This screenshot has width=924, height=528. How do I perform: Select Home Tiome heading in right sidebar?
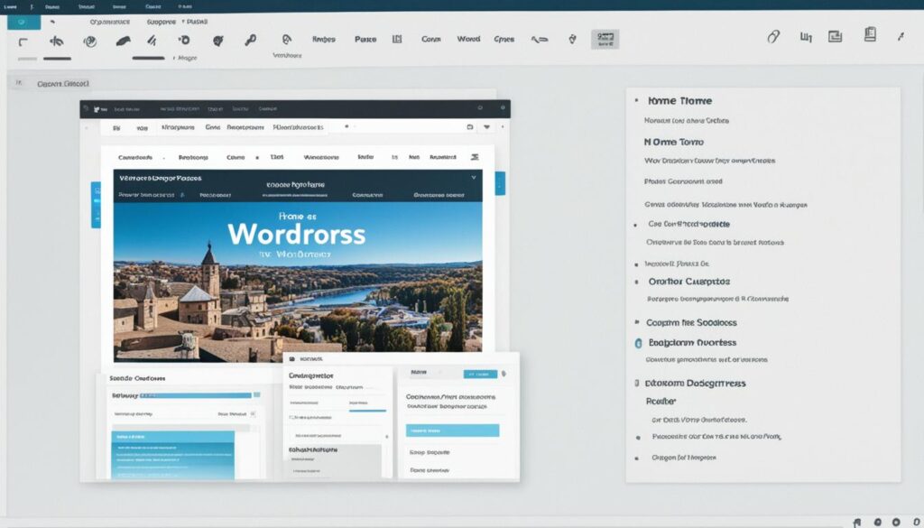680,101
